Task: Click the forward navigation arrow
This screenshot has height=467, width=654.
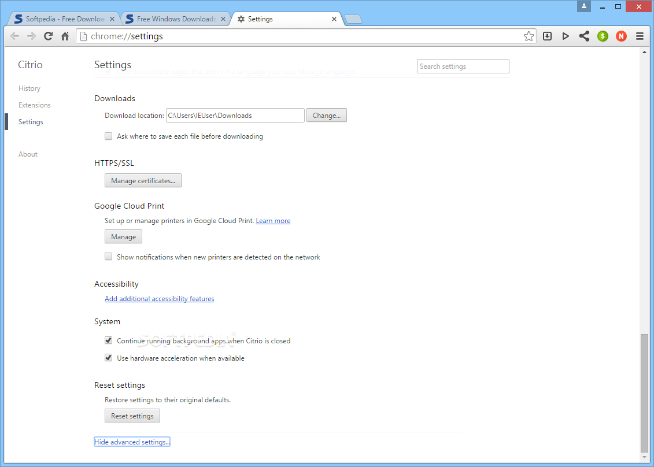Action: pos(31,36)
